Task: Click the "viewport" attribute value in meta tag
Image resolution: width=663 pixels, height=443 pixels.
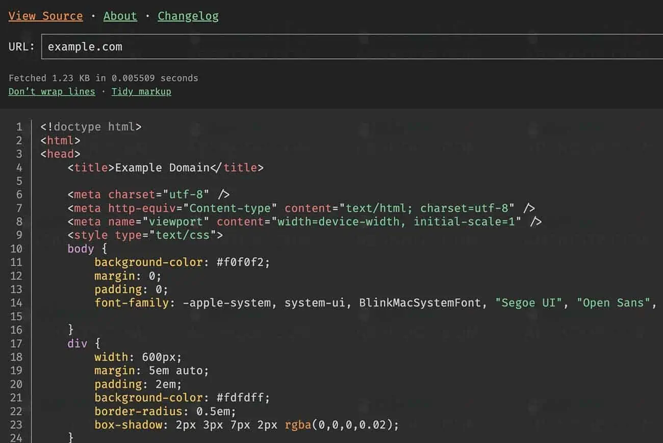Action: pos(176,222)
